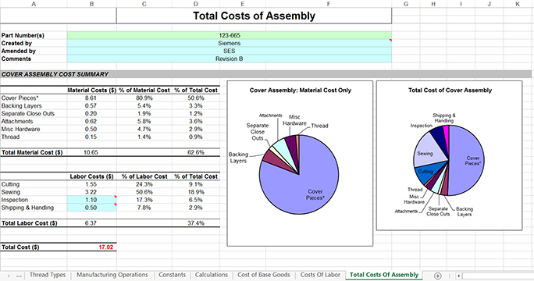Select column B header
The height and width of the screenshot is (281, 534).
(91, 4)
